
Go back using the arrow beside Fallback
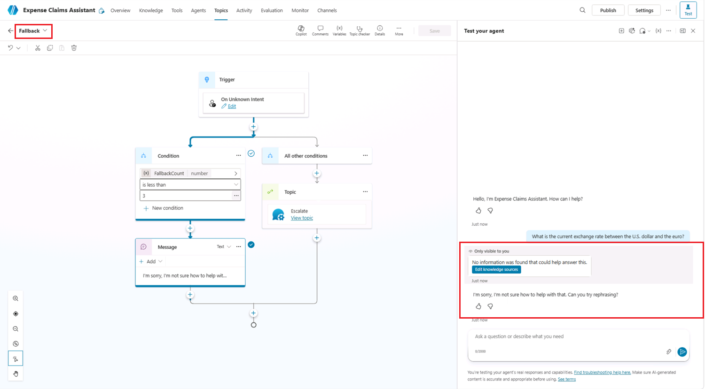tap(10, 31)
